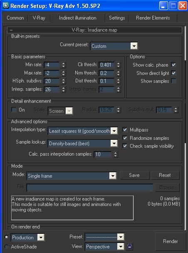This screenshot has width=188, height=253.
Task: Click Calc. pass interpolation samples field
Action: click(103, 154)
